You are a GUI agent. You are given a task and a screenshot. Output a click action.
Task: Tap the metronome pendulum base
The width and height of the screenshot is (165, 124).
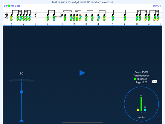(22, 121)
